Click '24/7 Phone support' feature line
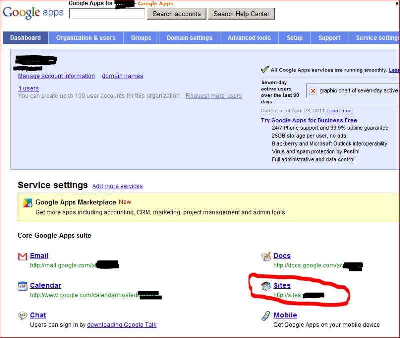Image resolution: width=400 pixels, height=338 pixels. [x=330, y=128]
